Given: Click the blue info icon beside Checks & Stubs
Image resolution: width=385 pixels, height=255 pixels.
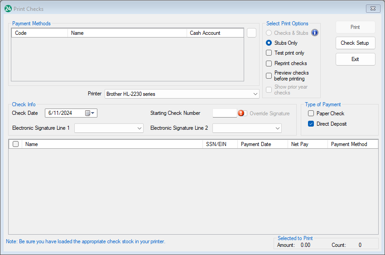Looking at the screenshot, I should (315, 33).
